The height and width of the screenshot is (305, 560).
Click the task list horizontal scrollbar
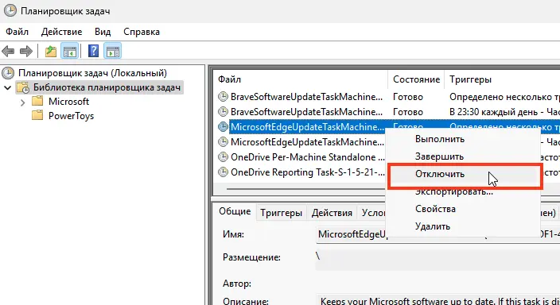pyautogui.click(x=306, y=189)
